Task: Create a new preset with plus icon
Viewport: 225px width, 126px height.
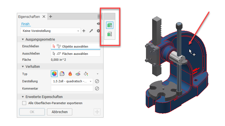Action: click(x=84, y=31)
